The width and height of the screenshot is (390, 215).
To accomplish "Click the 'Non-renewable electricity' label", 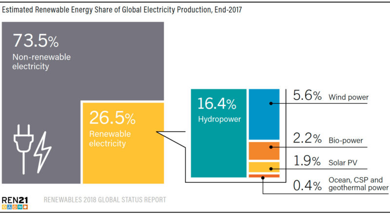I will pos(41,62).
